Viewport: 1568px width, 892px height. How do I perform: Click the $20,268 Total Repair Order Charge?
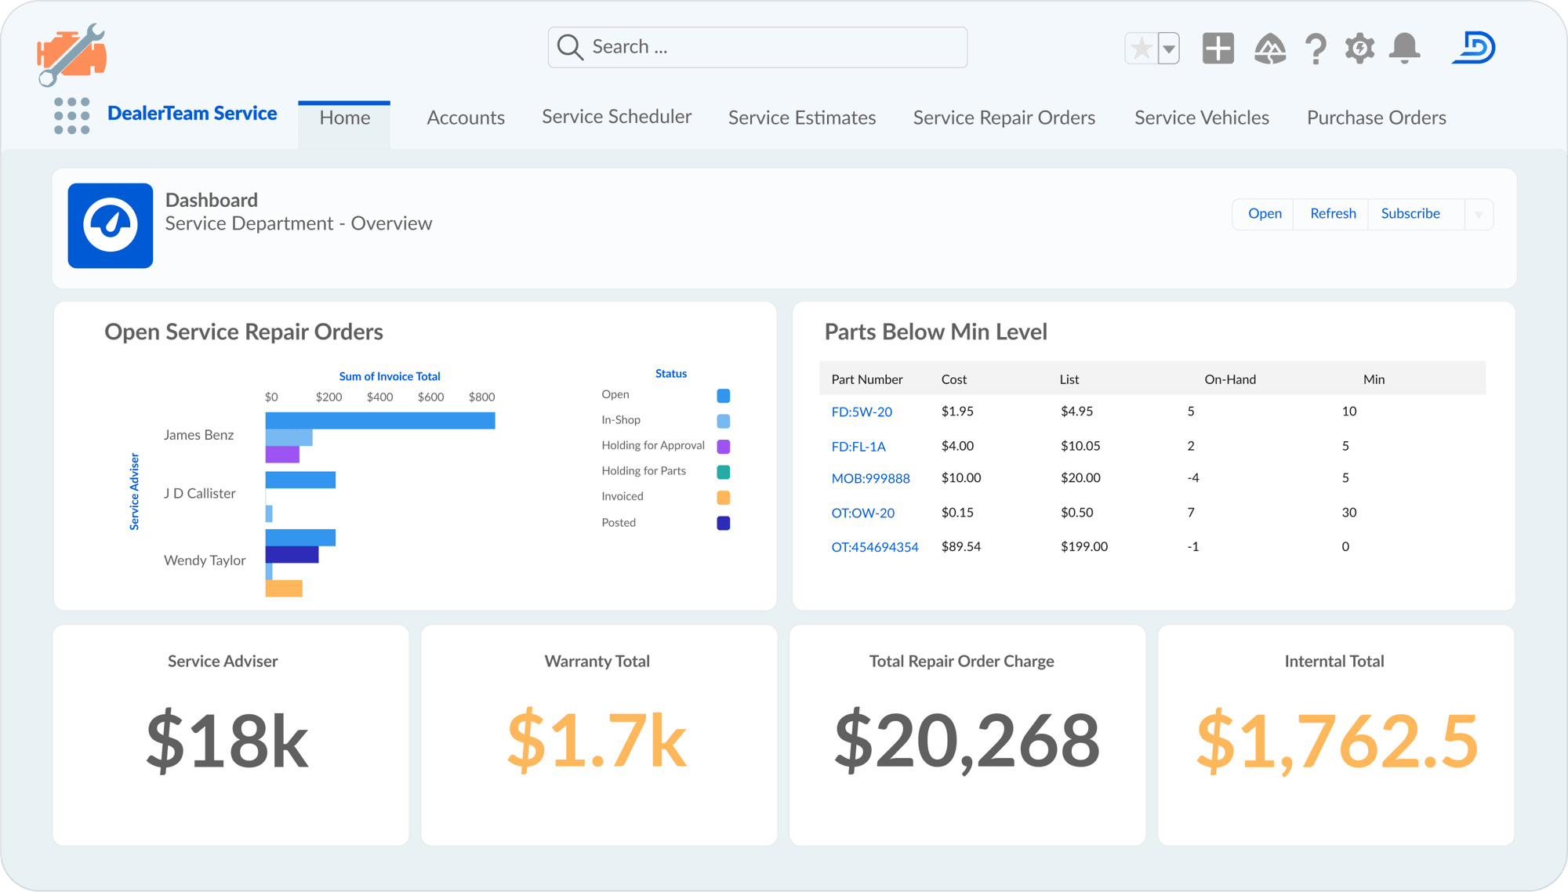pyautogui.click(x=967, y=740)
